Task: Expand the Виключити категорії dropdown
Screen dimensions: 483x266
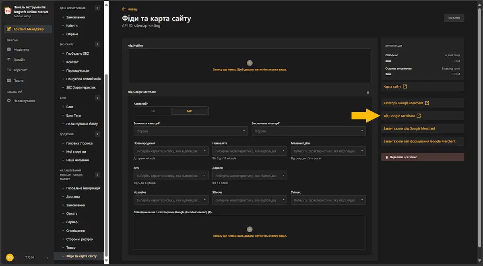Action: (308, 131)
